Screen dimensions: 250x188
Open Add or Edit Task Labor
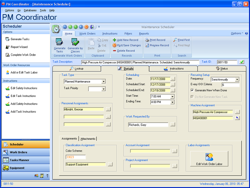[22, 72]
